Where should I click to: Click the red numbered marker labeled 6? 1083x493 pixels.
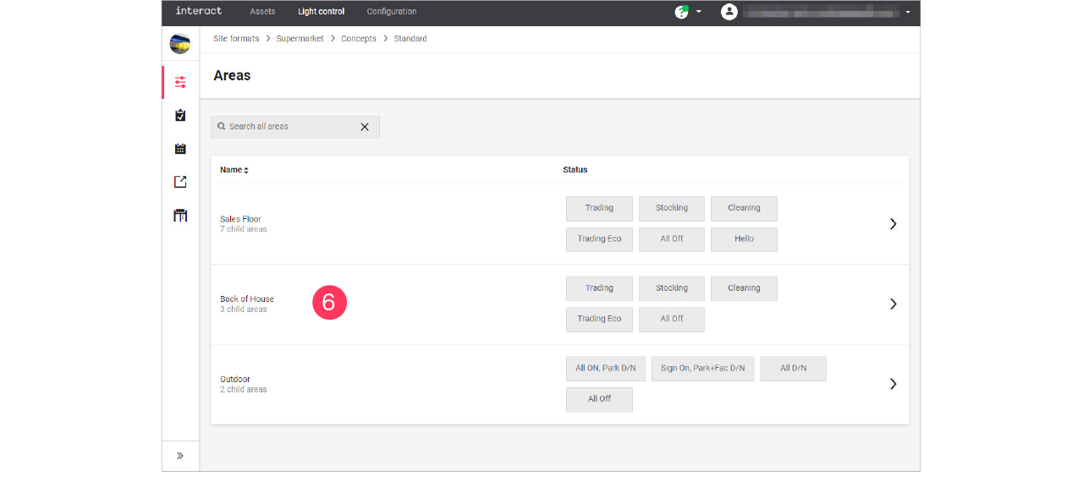click(329, 303)
